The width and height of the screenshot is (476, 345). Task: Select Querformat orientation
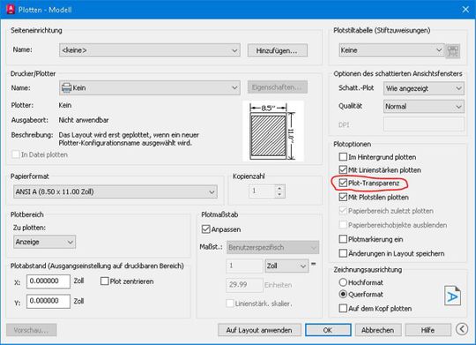click(343, 294)
